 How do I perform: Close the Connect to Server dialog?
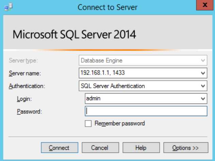click(x=205, y=6)
